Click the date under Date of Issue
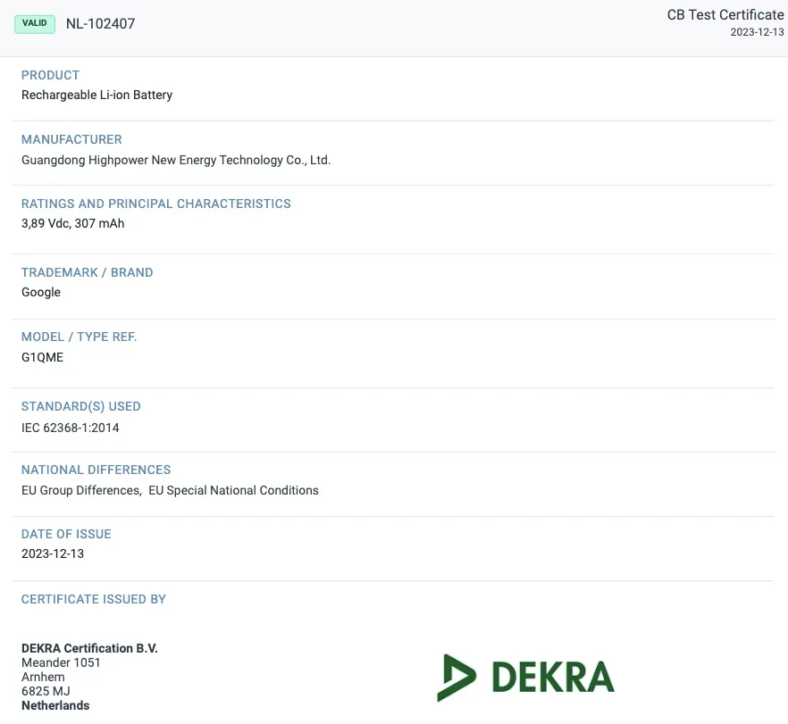 click(52, 553)
